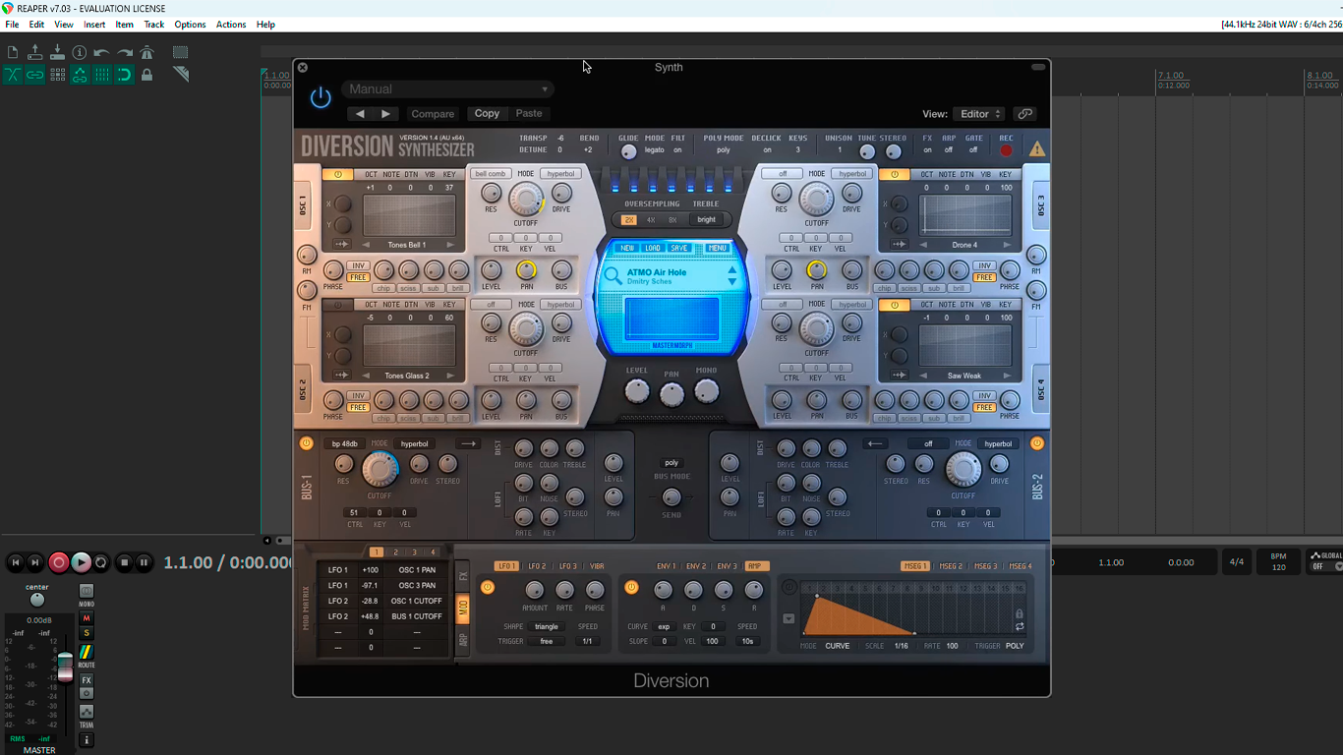Click the link icon next to View
The width and height of the screenshot is (1343, 755).
click(x=1024, y=114)
